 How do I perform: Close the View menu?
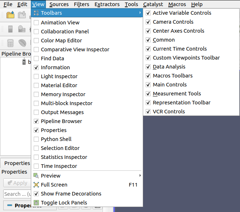point(38,4)
